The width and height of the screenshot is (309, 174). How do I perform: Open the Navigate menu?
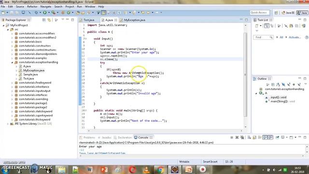45,6
